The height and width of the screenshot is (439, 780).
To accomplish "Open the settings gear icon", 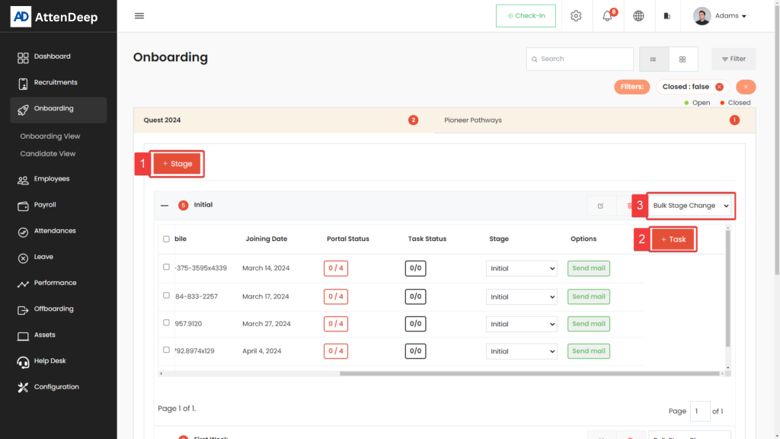I will coord(576,16).
